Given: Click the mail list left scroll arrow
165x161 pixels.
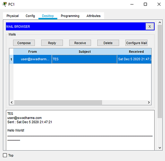Looking at the screenshot, I should click(12, 102).
